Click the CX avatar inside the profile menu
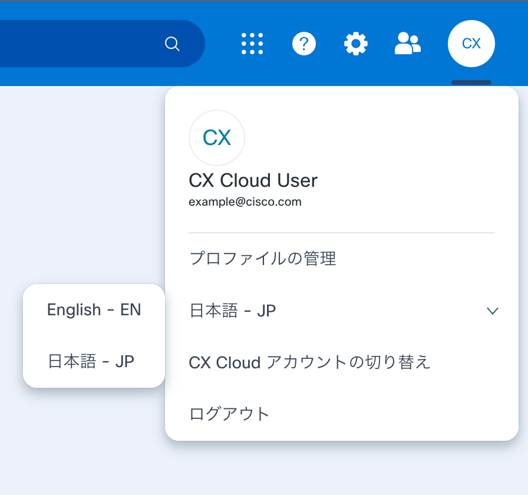 [216, 137]
